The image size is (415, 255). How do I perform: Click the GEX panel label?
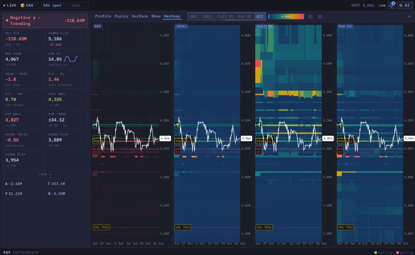point(98,26)
